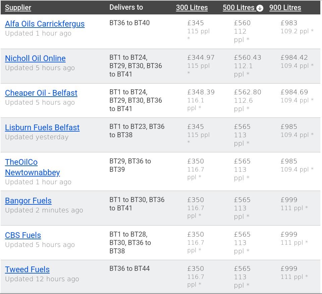Go to TheOilCo Newtownabbey supplier page
The image size is (322, 294).
pos(32,167)
